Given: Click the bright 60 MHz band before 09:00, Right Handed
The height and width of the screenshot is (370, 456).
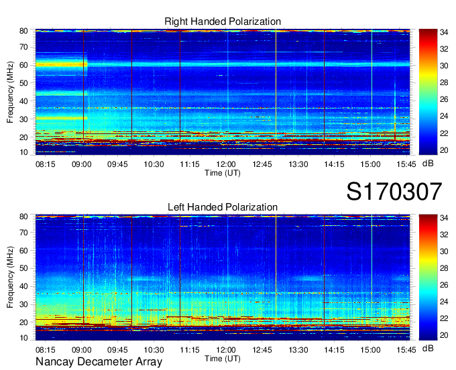Looking at the screenshot, I should (62, 64).
